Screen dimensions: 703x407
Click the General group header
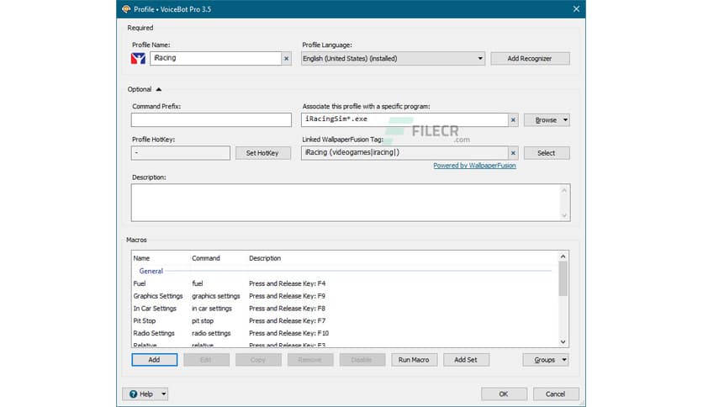[x=151, y=271]
